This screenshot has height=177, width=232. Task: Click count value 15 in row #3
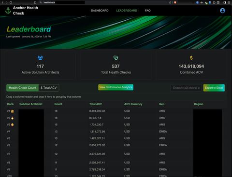[56, 124]
